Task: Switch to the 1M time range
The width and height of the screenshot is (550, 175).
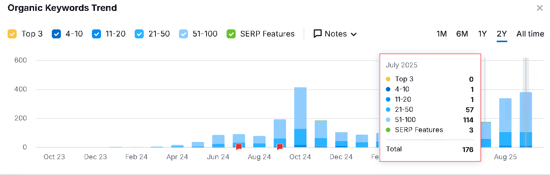Action: (441, 34)
